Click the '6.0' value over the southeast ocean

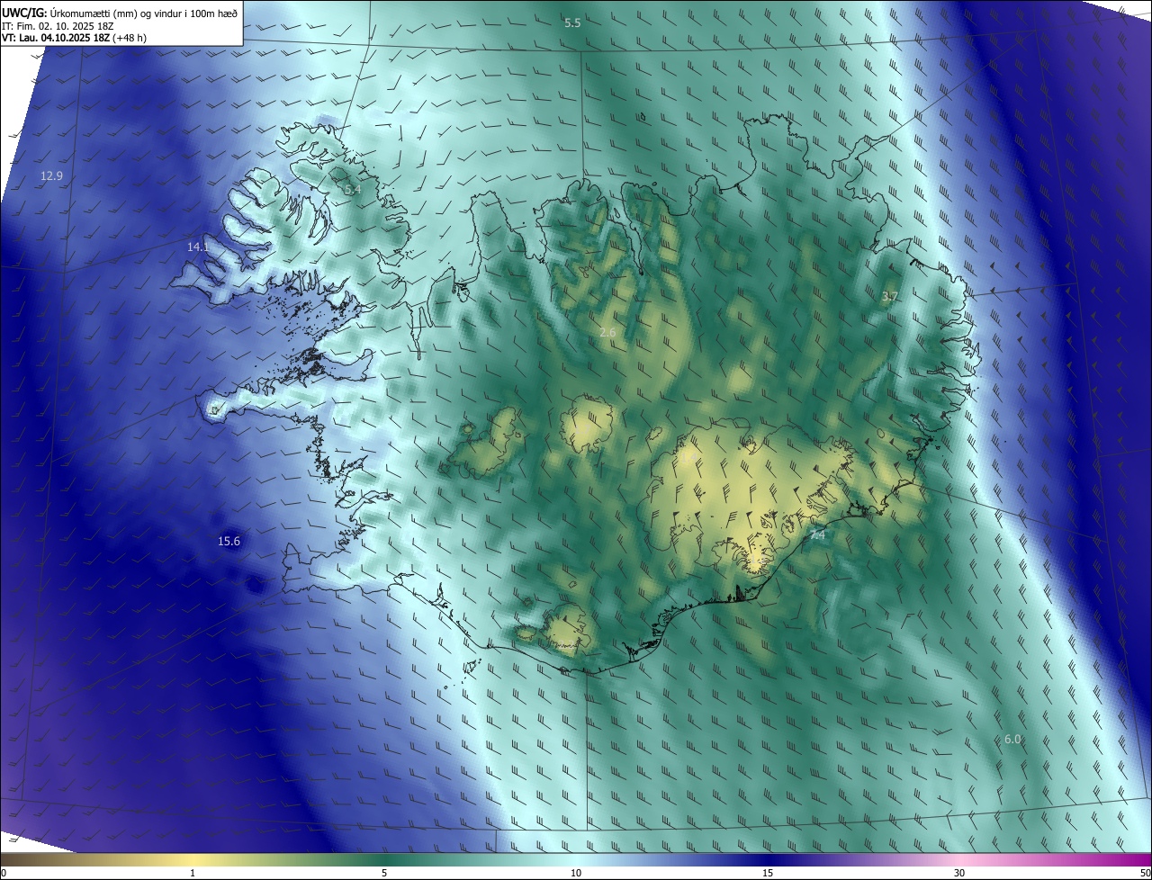click(1012, 739)
